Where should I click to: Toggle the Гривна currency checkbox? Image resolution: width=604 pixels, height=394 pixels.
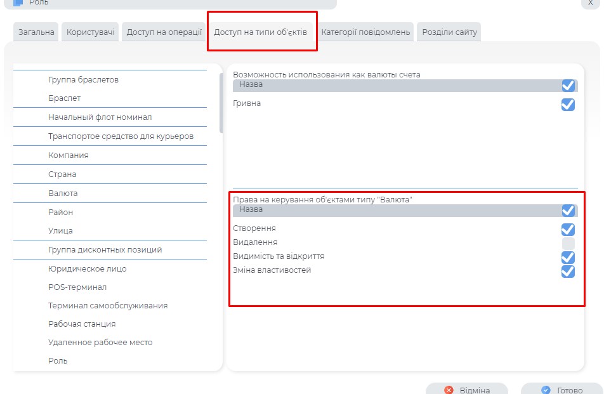568,105
